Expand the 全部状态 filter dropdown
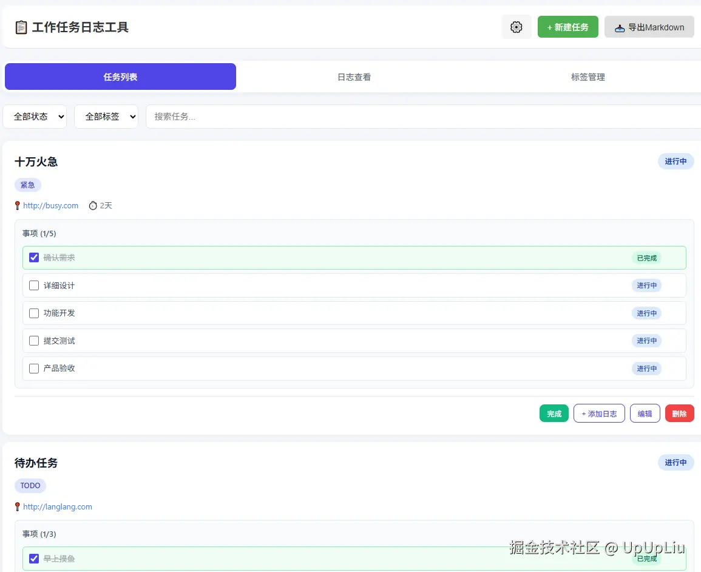The width and height of the screenshot is (701, 572). pyautogui.click(x=35, y=116)
